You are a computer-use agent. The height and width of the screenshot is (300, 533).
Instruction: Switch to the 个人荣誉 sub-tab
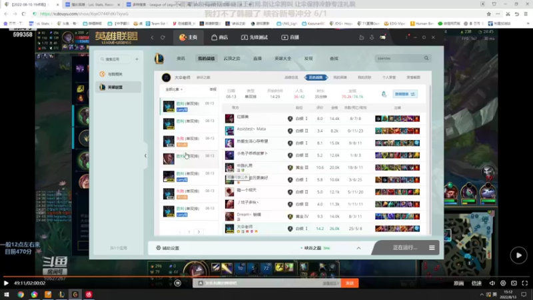[x=389, y=77]
